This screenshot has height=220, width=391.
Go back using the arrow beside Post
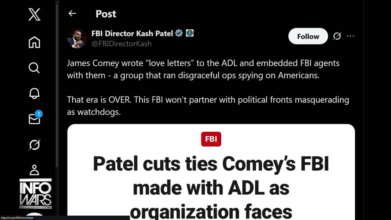(x=72, y=14)
